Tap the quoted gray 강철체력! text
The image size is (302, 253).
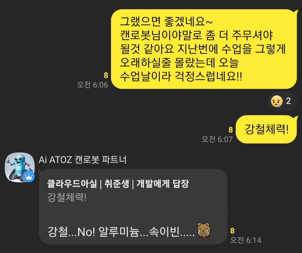click(x=67, y=198)
